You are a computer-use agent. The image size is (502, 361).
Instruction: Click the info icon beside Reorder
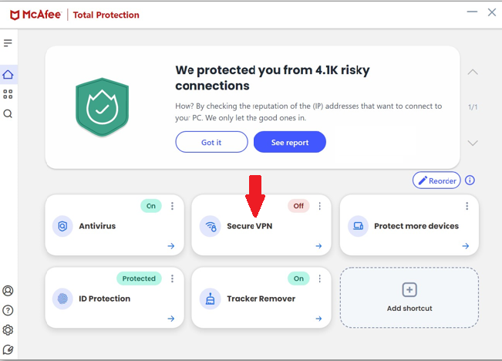pos(470,180)
